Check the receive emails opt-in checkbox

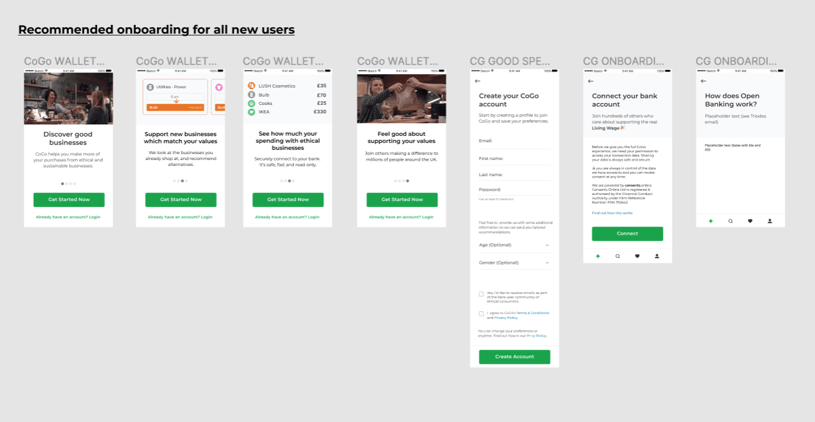tap(481, 294)
